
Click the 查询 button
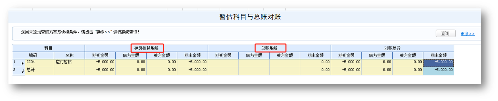[445, 33]
